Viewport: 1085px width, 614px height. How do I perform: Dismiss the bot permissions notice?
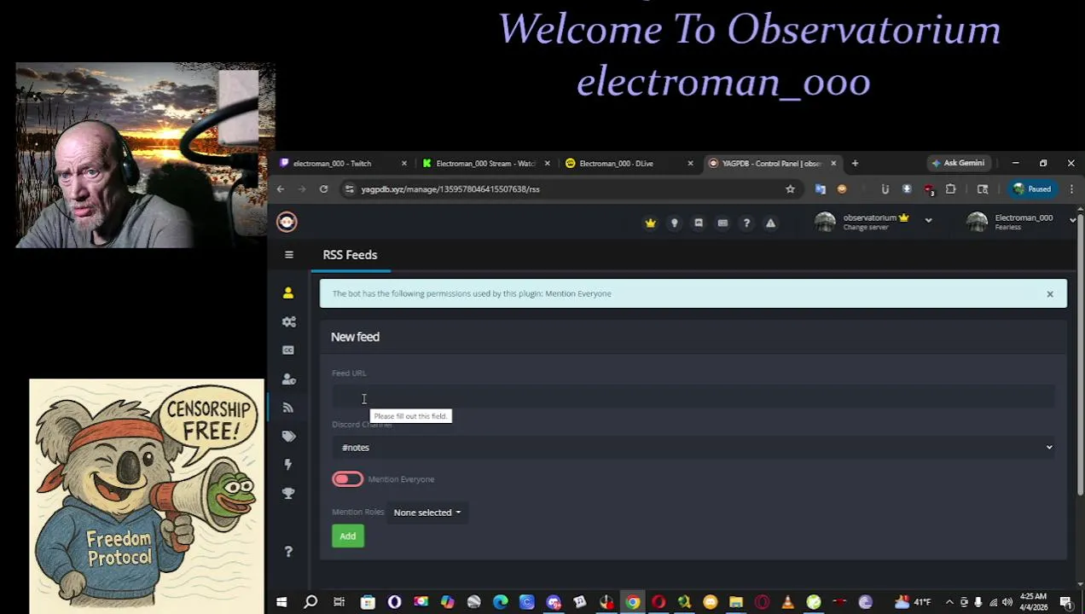click(1050, 294)
